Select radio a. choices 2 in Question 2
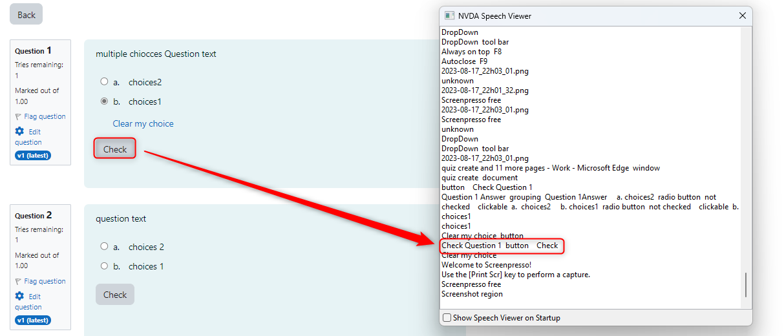 pyautogui.click(x=104, y=246)
